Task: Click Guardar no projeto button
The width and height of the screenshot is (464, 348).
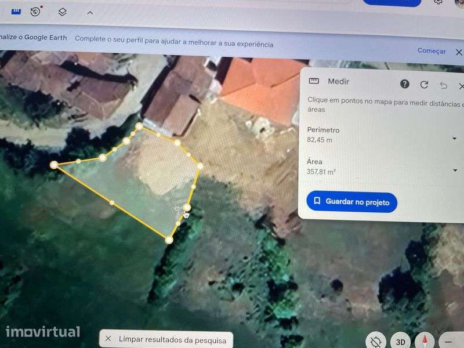Action: pos(351,202)
